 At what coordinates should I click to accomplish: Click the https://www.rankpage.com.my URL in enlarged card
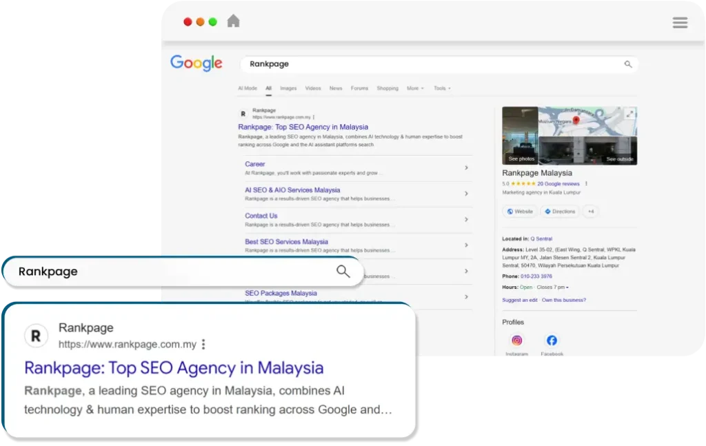pyautogui.click(x=128, y=344)
